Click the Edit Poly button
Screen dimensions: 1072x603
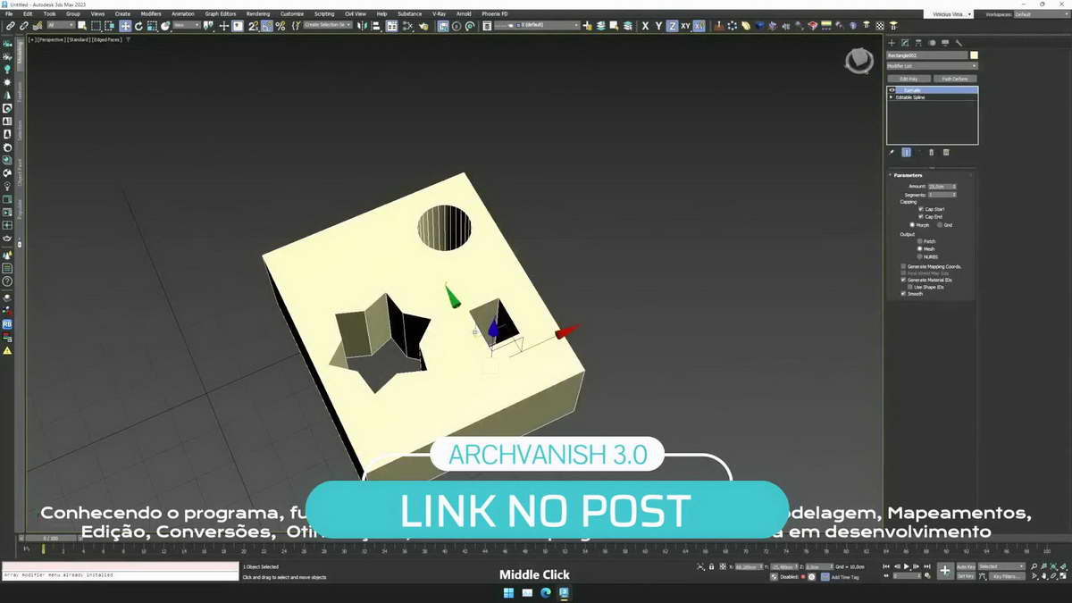pos(909,79)
